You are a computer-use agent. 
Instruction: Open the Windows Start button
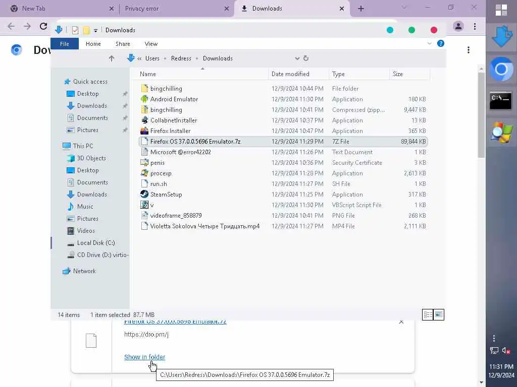pos(501,10)
